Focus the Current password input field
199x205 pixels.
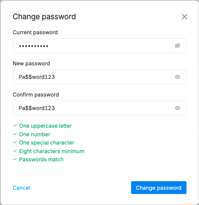(91, 46)
